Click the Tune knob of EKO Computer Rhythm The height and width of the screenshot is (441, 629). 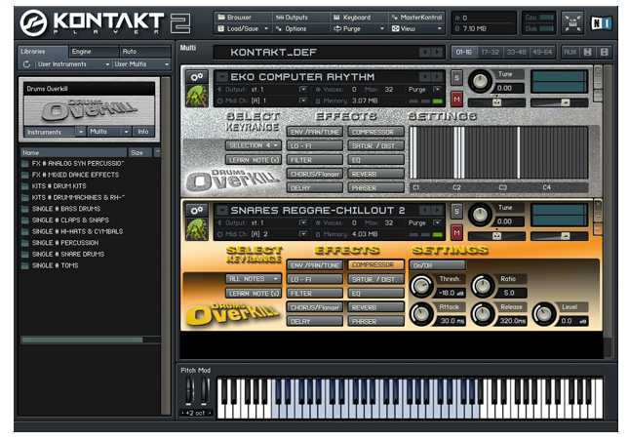pos(480,81)
